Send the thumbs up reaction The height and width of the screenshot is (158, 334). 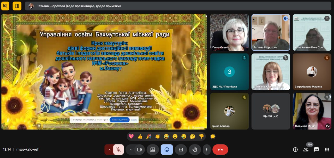tap(140, 136)
